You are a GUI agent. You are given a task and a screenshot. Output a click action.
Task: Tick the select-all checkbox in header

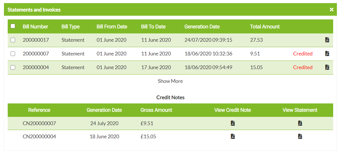13,26
